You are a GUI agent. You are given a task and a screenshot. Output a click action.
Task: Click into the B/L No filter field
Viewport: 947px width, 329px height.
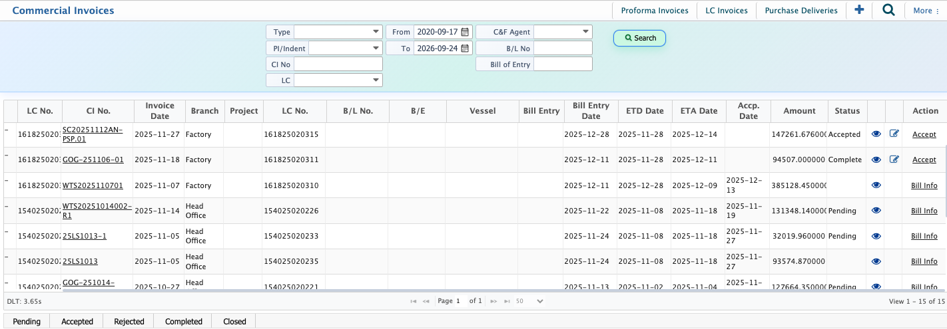(563, 48)
